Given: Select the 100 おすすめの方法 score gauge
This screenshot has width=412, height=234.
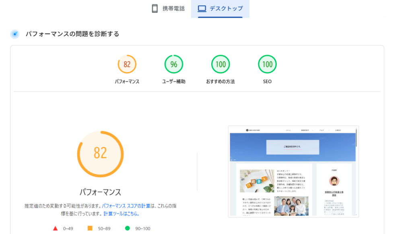Looking at the screenshot, I should pyautogui.click(x=220, y=64).
